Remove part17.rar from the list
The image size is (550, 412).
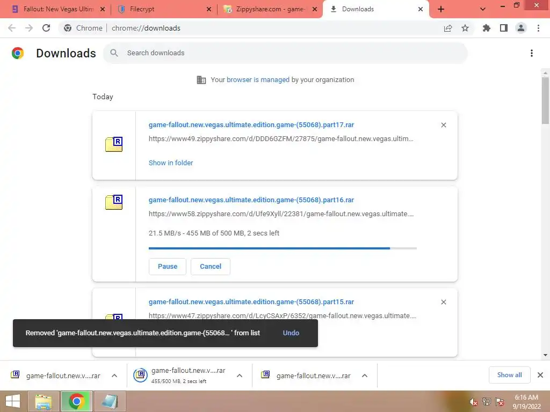pyautogui.click(x=443, y=125)
